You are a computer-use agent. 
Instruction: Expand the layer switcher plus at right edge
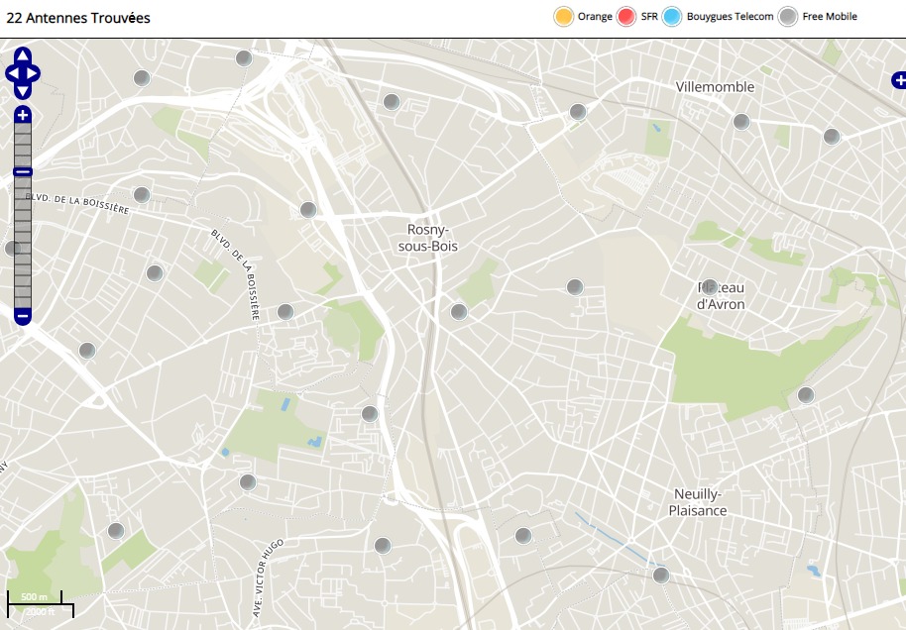click(x=899, y=79)
